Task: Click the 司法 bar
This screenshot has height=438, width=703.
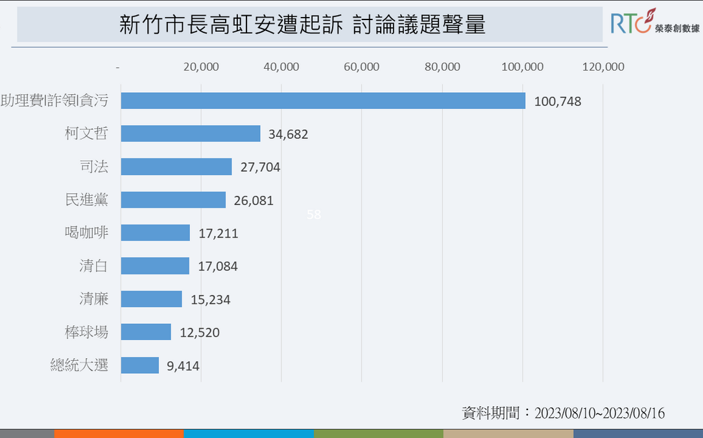Action: click(176, 167)
